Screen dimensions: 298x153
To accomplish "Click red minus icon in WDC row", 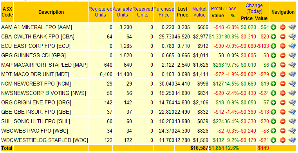I will 283,140.
